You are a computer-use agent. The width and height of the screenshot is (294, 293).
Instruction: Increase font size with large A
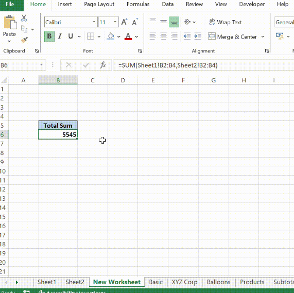coord(124,22)
